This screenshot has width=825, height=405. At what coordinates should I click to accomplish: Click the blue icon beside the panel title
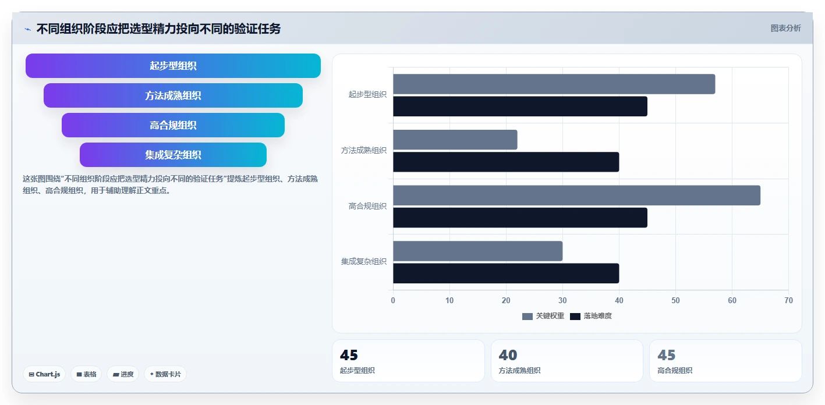[27, 29]
